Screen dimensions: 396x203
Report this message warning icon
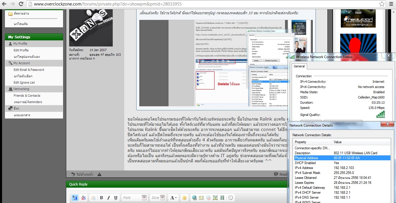pos(100,174)
